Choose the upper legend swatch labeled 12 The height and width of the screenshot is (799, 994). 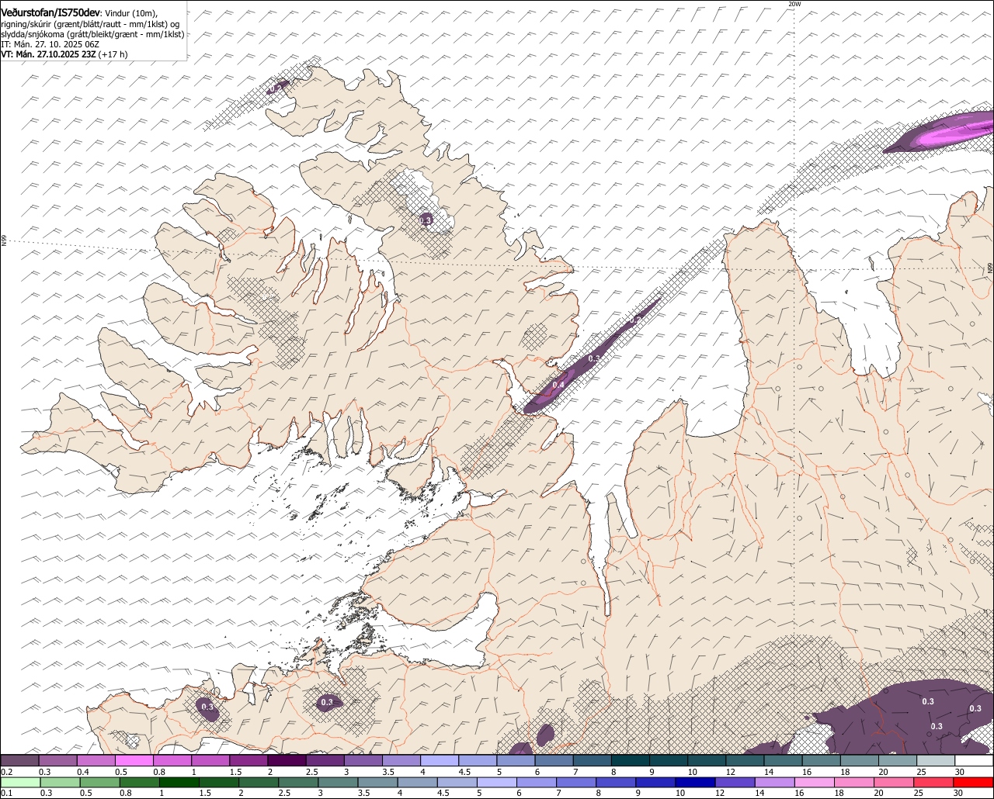[x=745, y=760]
